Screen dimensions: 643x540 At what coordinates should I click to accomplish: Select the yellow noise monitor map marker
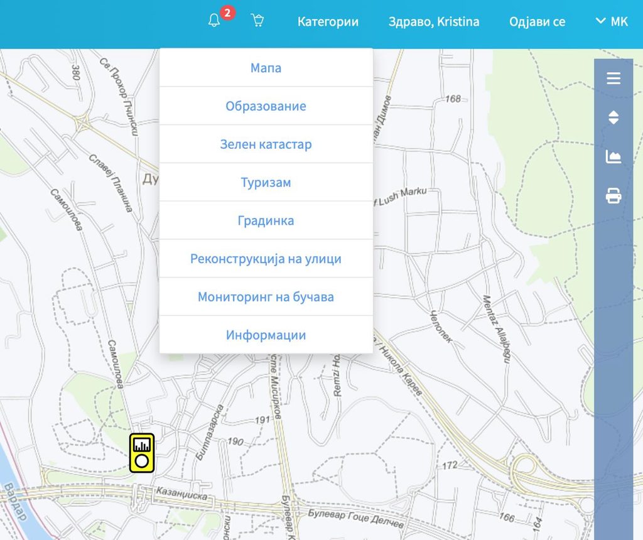[142, 453]
